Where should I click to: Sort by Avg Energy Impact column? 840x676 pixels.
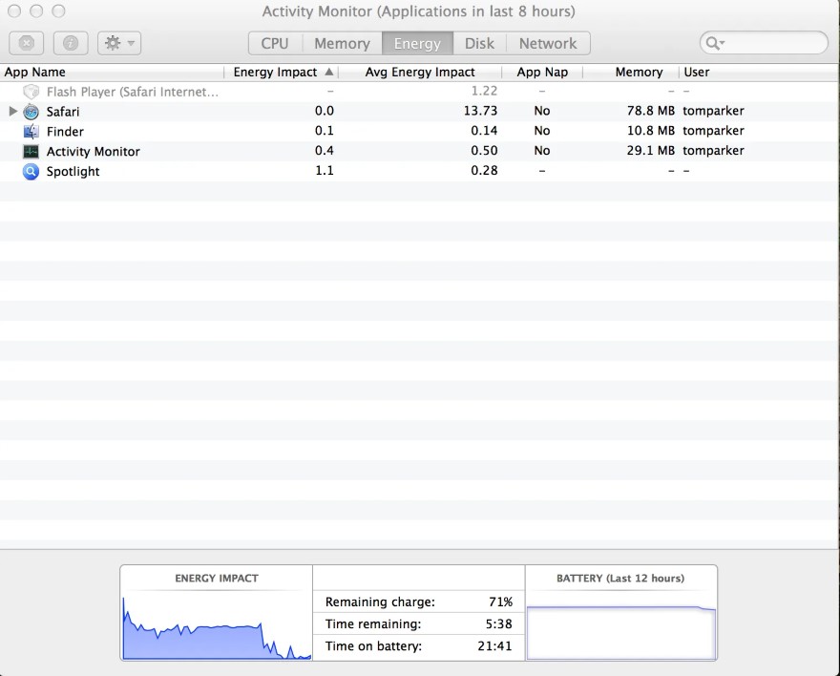[x=420, y=72]
